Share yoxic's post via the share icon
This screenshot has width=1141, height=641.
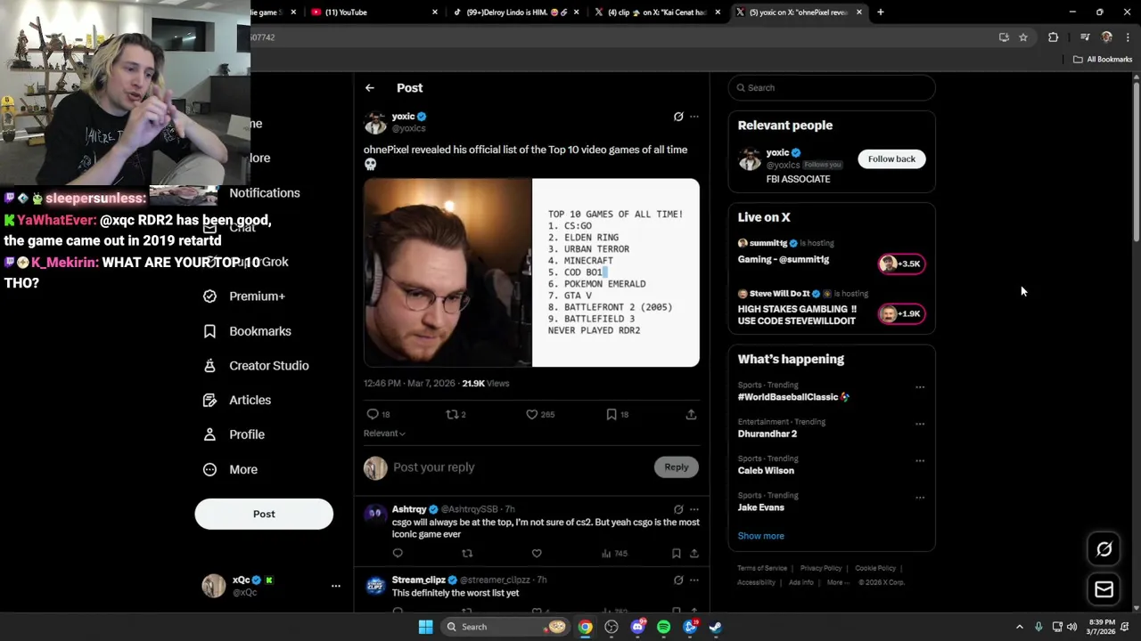691,414
